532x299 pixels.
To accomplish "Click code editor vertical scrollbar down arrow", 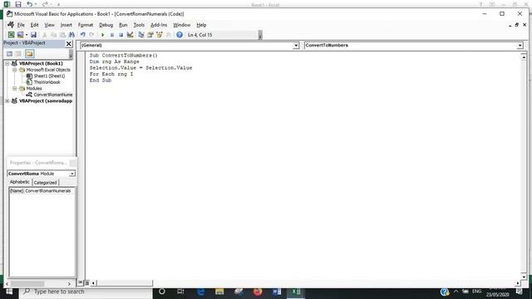I will click(x=524, y=277).
